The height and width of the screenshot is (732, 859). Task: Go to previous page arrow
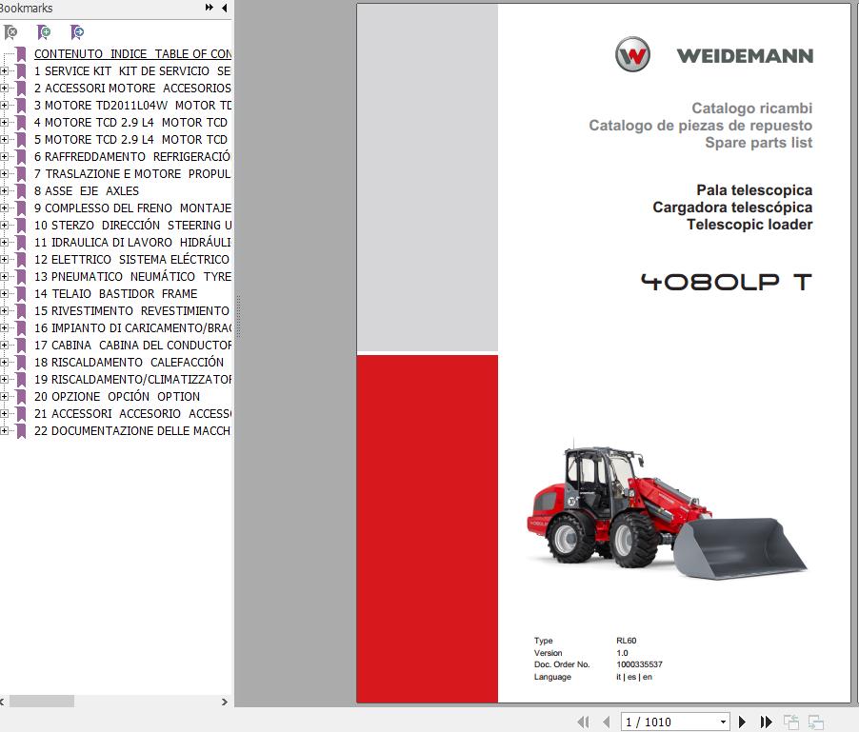(x=606, y=722)
